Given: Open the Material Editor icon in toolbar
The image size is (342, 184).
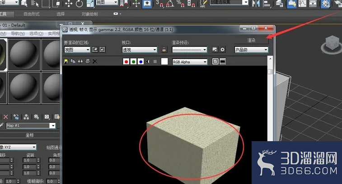Looking at the screenshot, I should [325, 4].
